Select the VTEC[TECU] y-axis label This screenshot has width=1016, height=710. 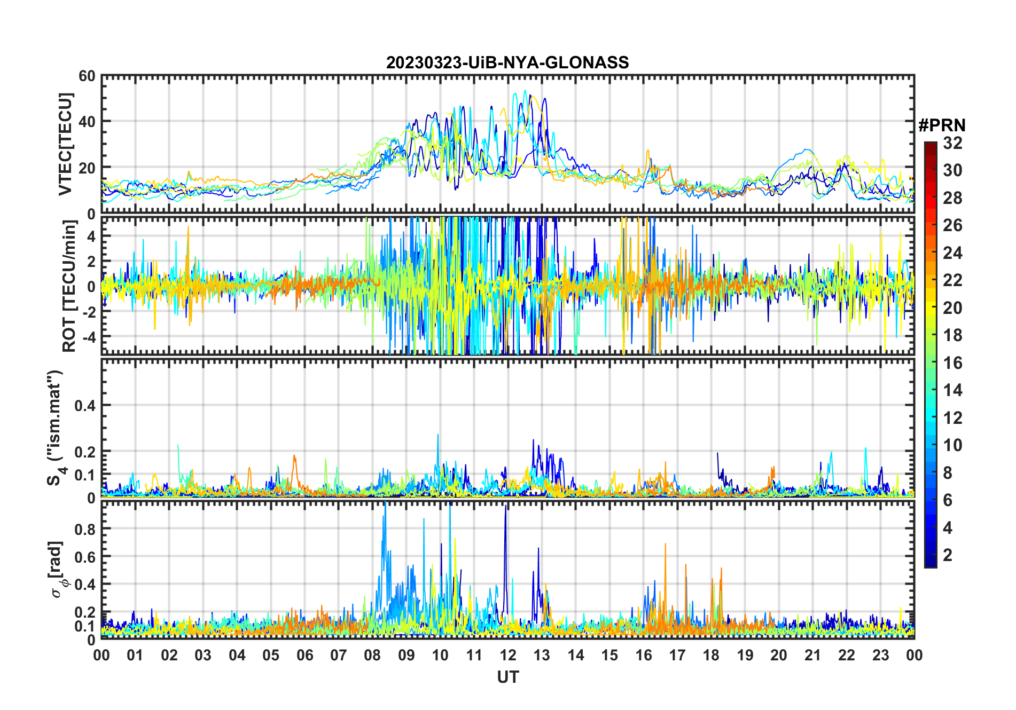point(65,144)
